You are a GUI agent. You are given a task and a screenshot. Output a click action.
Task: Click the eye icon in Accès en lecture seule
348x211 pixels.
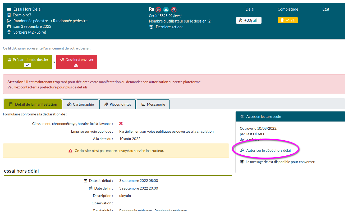(242, 116)
